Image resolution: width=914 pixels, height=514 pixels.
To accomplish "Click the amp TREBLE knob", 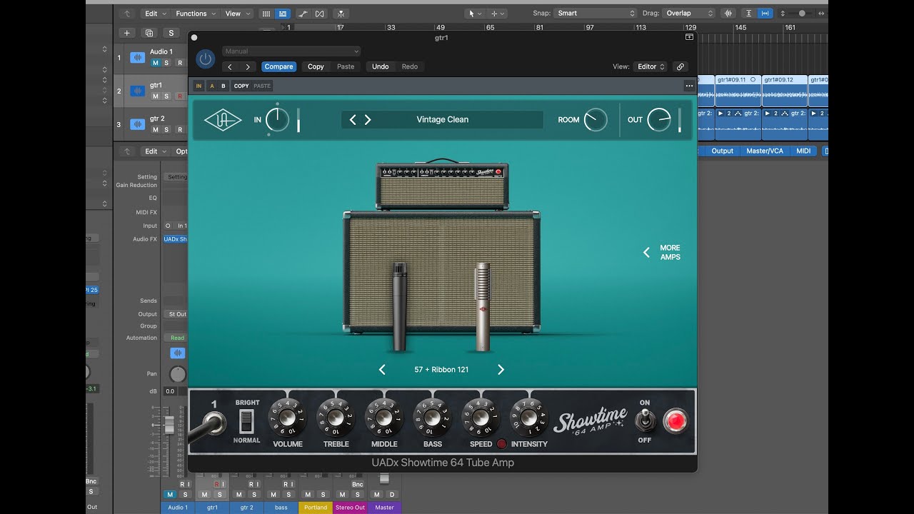I will pyautogui.click(x=336, y=418).
